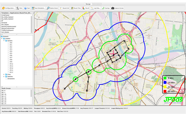Image resolution: width=186 pixels, height=114 pixels.
Task: Select the Glendale template
Action: (4, 22)
